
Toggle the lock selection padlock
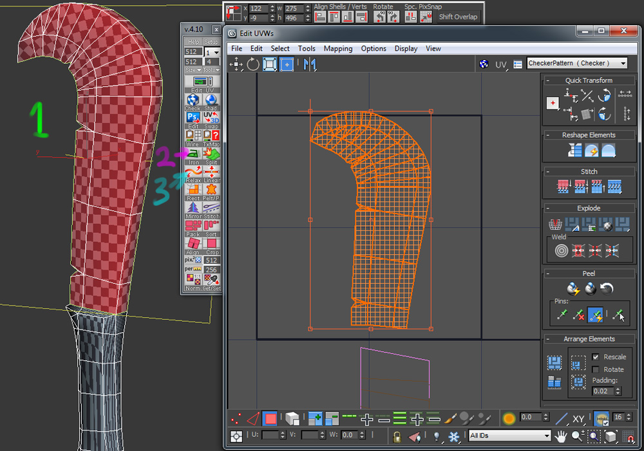[x=397, y=436]
